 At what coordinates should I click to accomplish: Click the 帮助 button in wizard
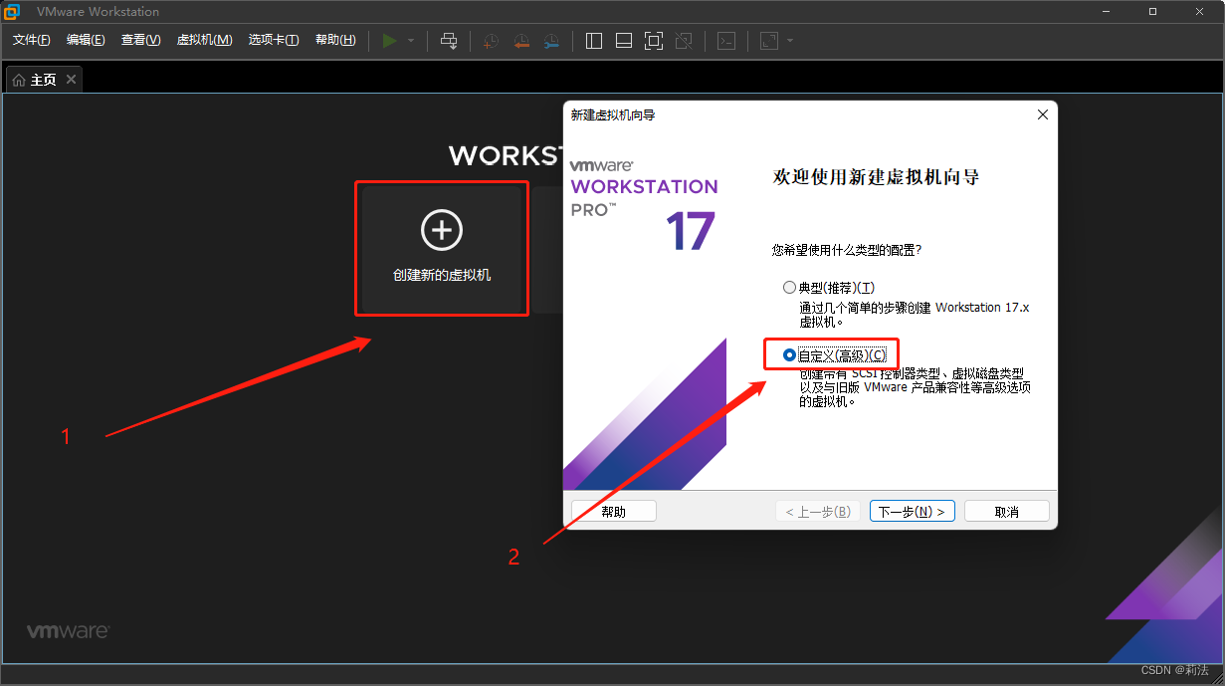[x=614, y=511]
